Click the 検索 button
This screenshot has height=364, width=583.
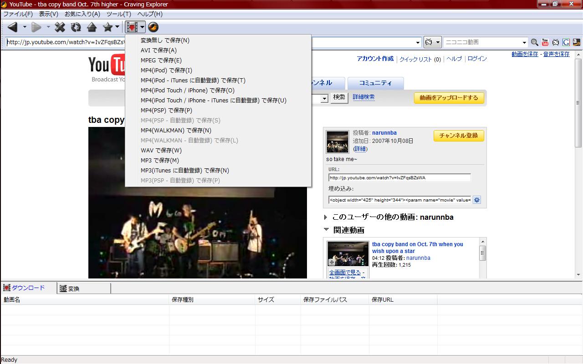click(x=339, y=97)
